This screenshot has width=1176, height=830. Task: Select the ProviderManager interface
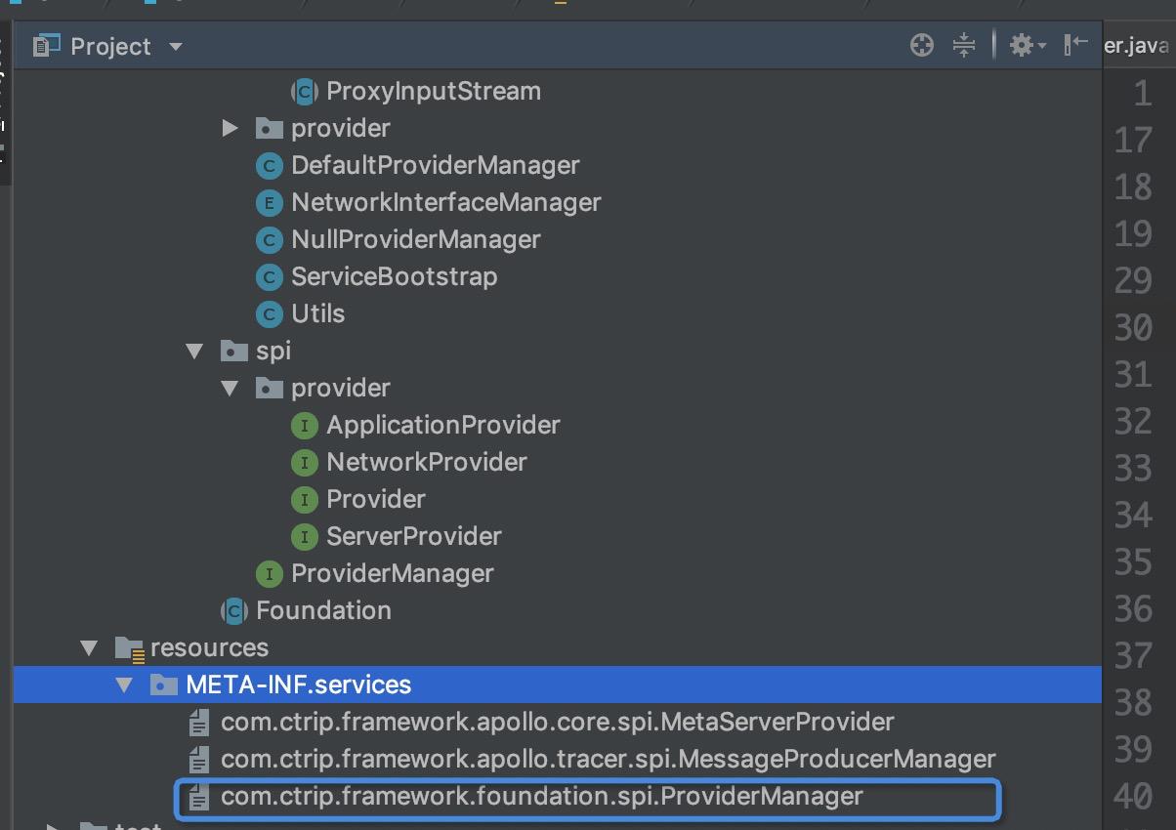coord(392,574)
